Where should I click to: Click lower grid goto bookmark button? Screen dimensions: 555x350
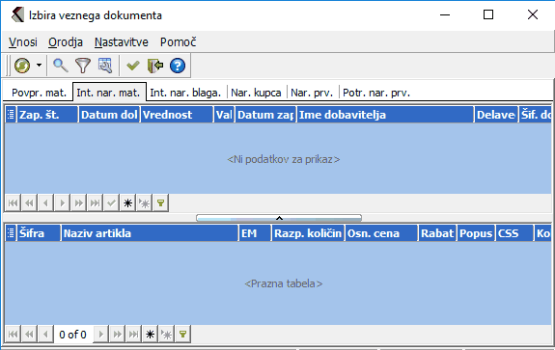(166, 334)
